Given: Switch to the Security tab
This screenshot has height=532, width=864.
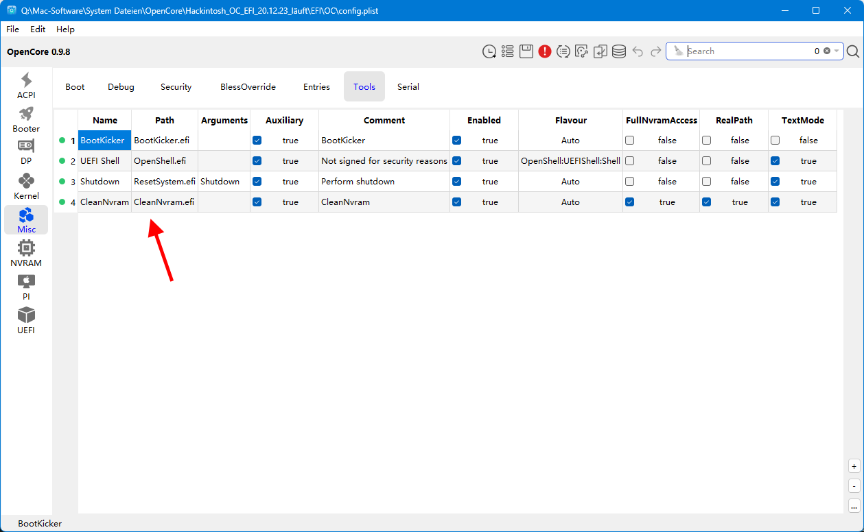Looking at the screenshot, I should (176, 87).
